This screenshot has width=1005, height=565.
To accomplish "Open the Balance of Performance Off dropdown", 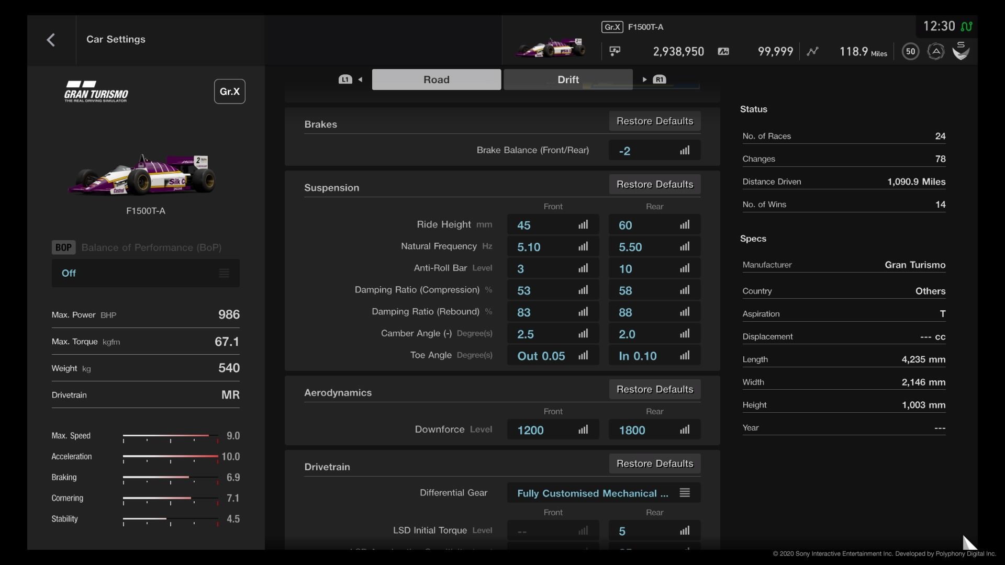I will point(146,273).
